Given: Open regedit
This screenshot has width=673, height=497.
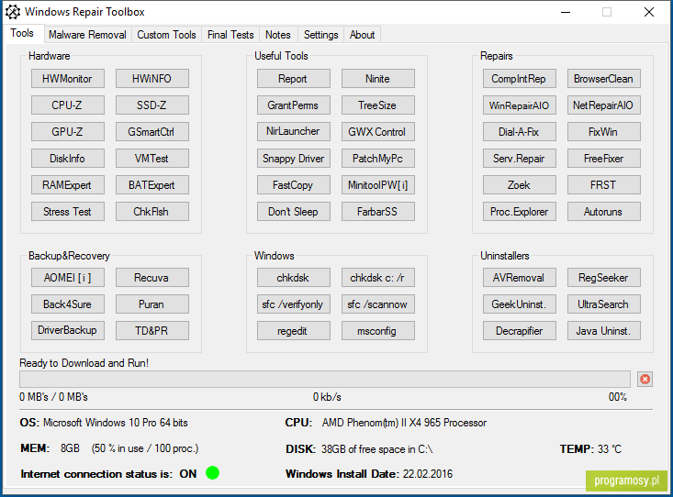Looking at the screenshot, I should click(x=294, y=331).
